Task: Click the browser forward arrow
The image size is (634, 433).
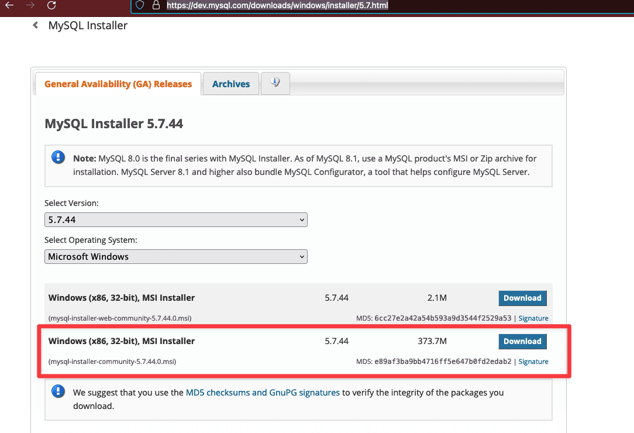Action: coord(30,5)
